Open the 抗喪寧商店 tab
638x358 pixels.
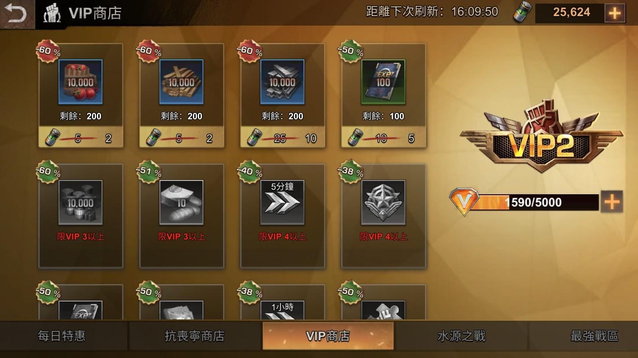click(x=194, y=336)
